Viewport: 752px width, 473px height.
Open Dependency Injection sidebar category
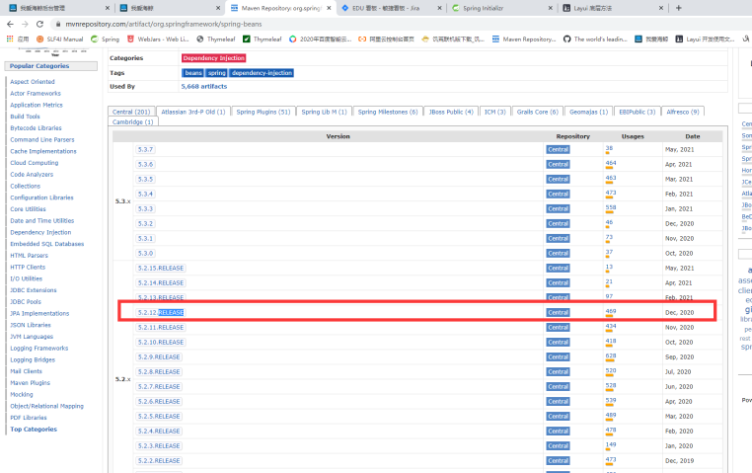pyautogui.click(x=40, y=232)
